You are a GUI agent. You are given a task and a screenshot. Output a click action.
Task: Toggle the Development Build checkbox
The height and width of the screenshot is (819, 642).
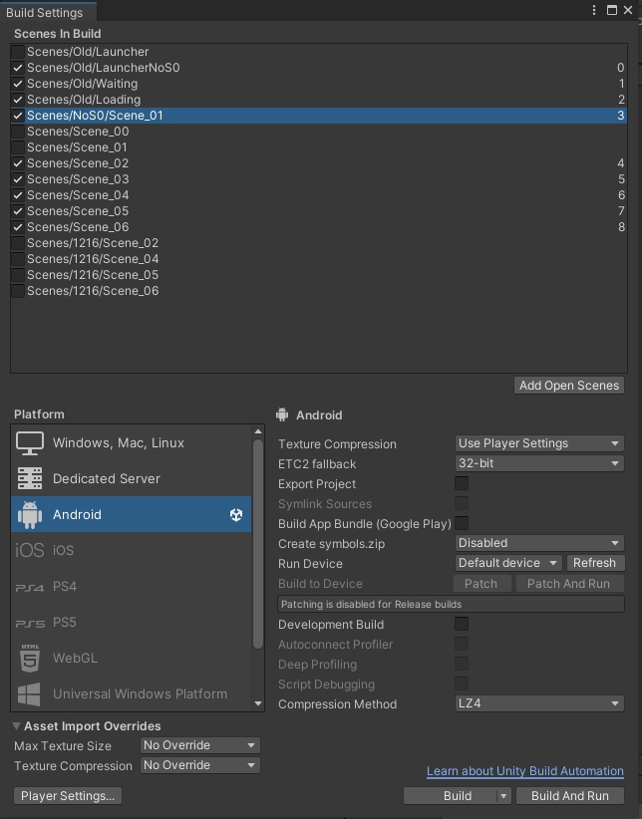(462, 625)
